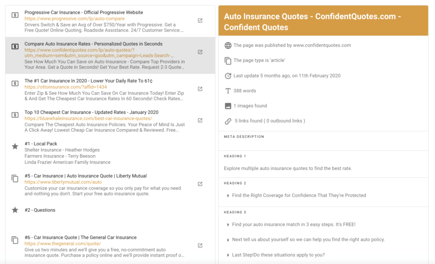Select 'Compare Auto Insurance Rates' result title
This screenshot has width=435, height=264.
93,44
